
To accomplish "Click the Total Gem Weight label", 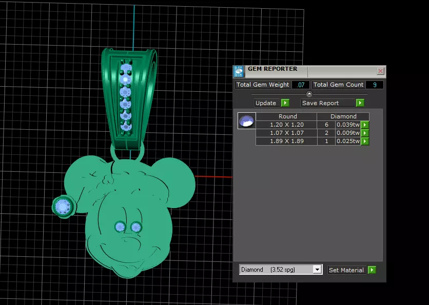I will click(x=263, y=85).
